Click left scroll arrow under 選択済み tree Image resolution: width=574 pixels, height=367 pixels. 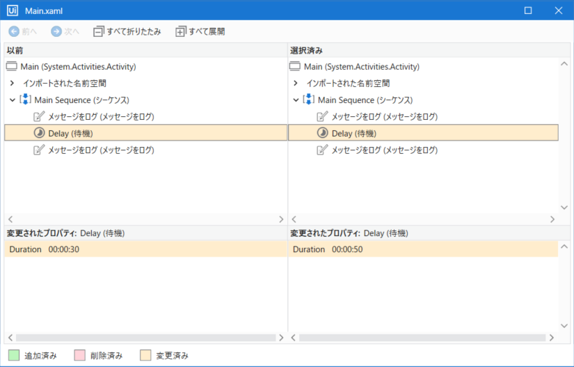click(x=294, y=219)
